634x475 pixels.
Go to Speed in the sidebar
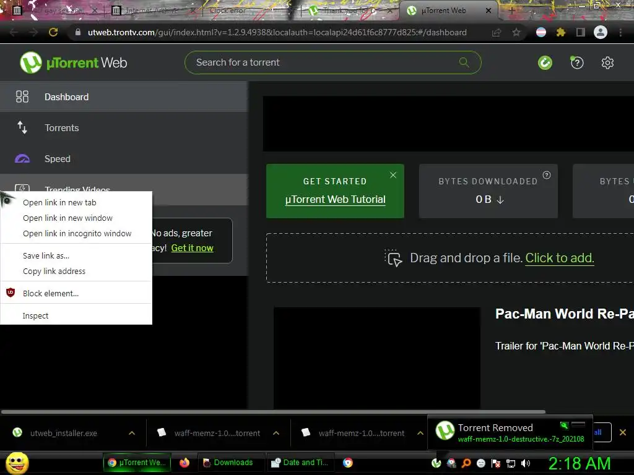[x=124, y=159]
